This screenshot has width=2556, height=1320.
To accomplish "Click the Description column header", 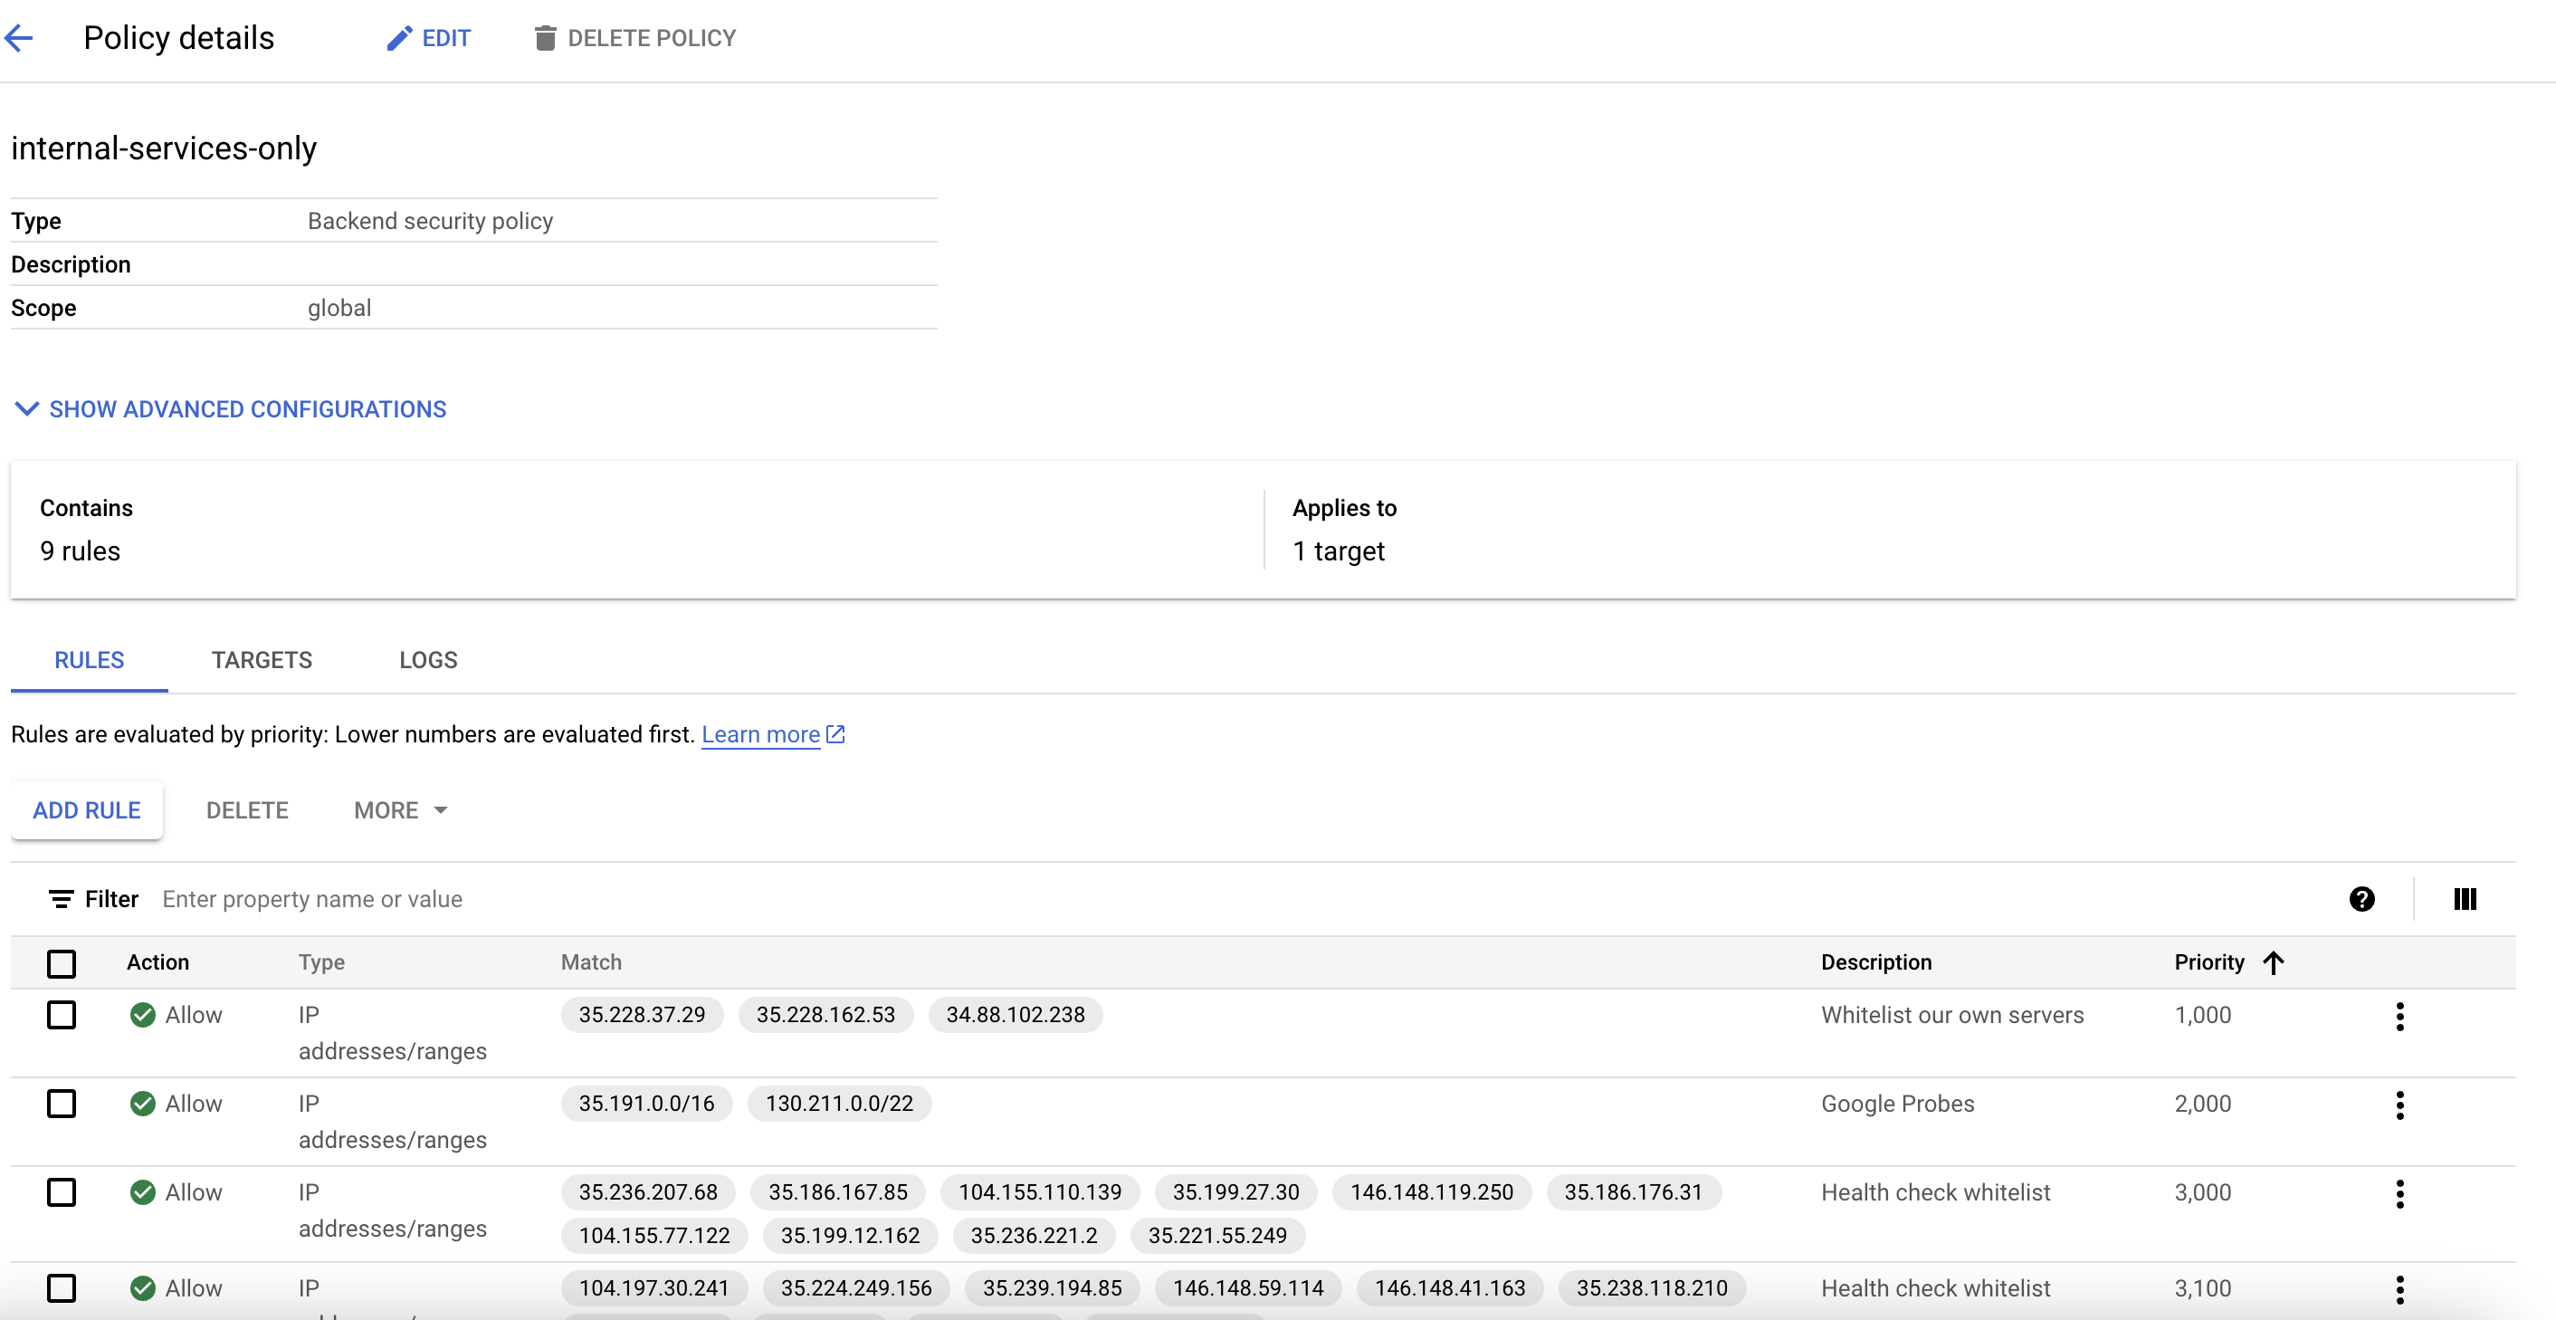I will (1876, 962).
